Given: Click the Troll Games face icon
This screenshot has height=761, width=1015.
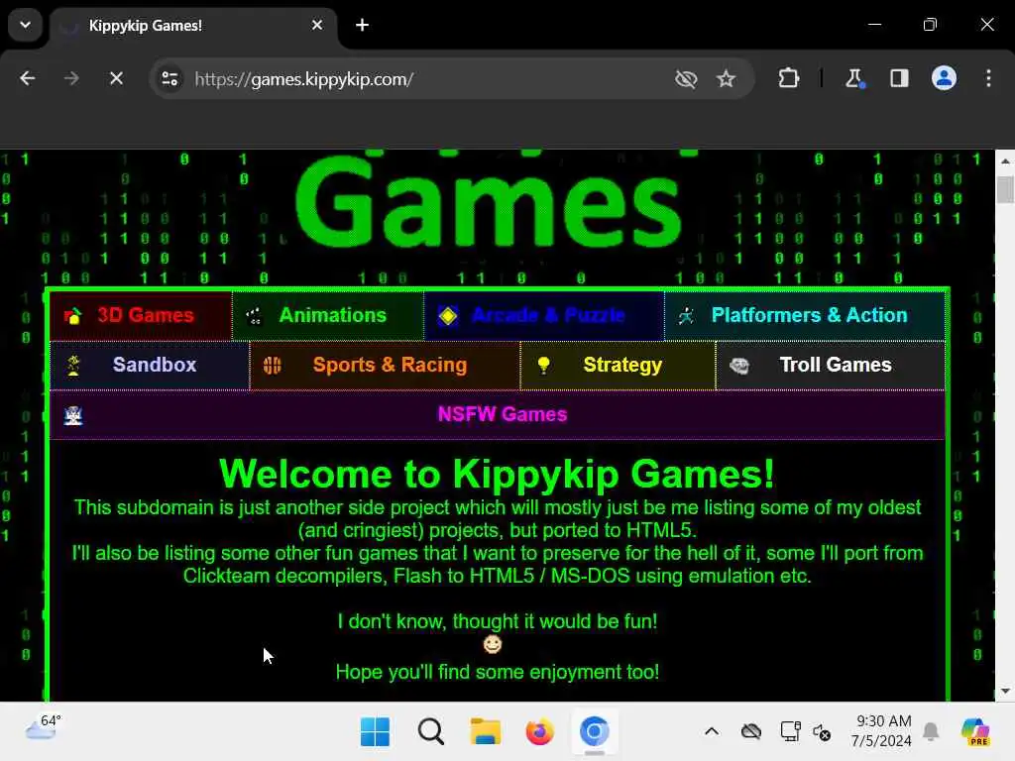Looking at the screenshot, I should pyautogui.click(x=739, y=367).
